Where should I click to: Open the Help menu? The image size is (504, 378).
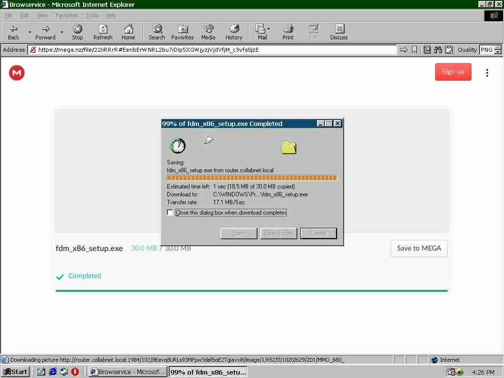click(111, 15)
